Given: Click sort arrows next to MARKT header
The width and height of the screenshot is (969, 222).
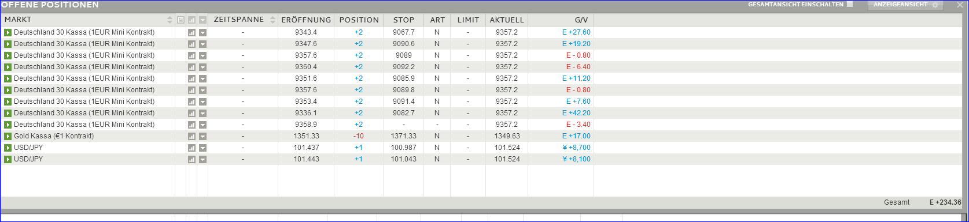Looking at the screenshot, I should click(x=170, y=20).
